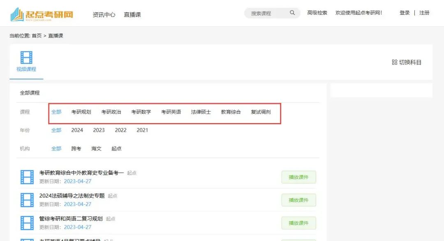Focus the 搜索课程 search field
The width and height of the screenshot is (444, 241).
pos(268,13)
